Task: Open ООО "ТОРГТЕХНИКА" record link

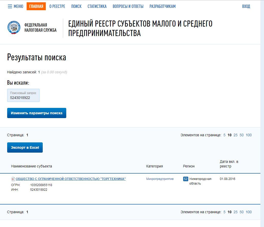Action: [71, 179]
